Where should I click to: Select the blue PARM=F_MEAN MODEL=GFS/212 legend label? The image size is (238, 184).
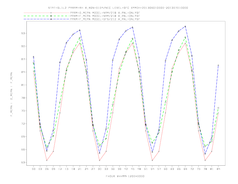click(105, 19)
